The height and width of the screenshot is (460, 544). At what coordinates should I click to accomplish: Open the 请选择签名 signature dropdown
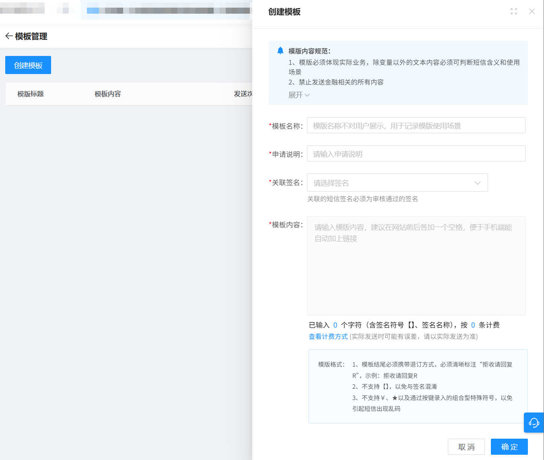390,183
